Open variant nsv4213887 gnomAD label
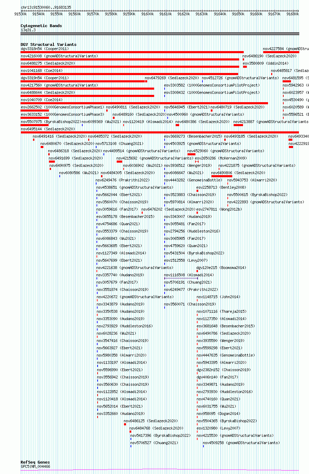Screen dimensions: 309x474 [271, 122]
